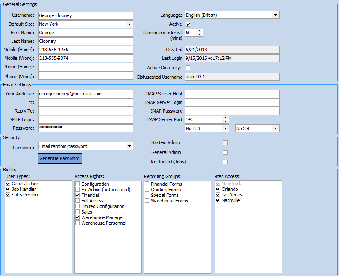This screenshot has width=339, height=276.
Task: Check Quoting Forms reporting group
Action: 147,190
